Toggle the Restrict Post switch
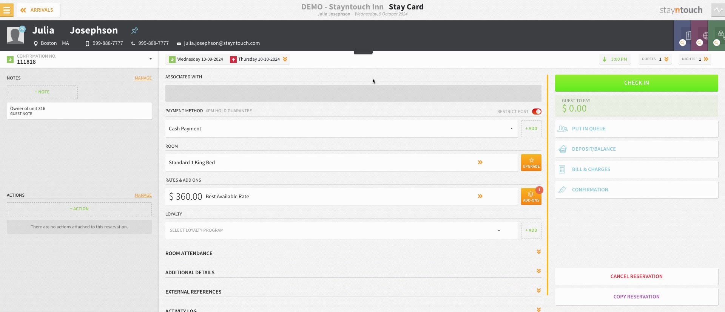Image resolution: width=725 pixels, height=312 pixels. 537,112
